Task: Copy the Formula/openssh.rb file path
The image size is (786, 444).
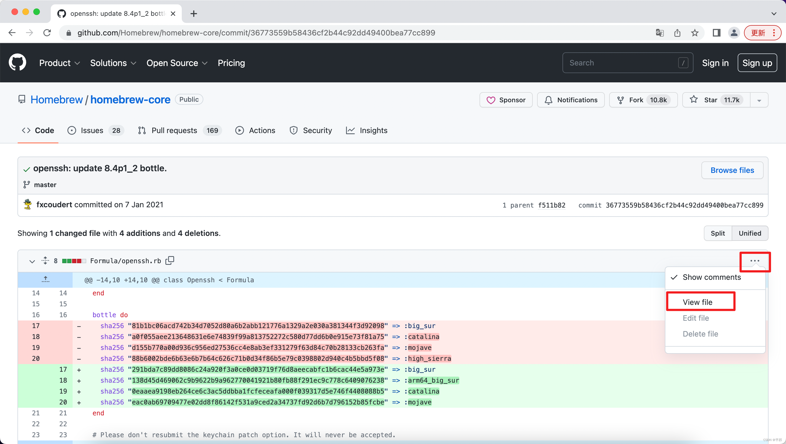Action: tap(170, 260)
